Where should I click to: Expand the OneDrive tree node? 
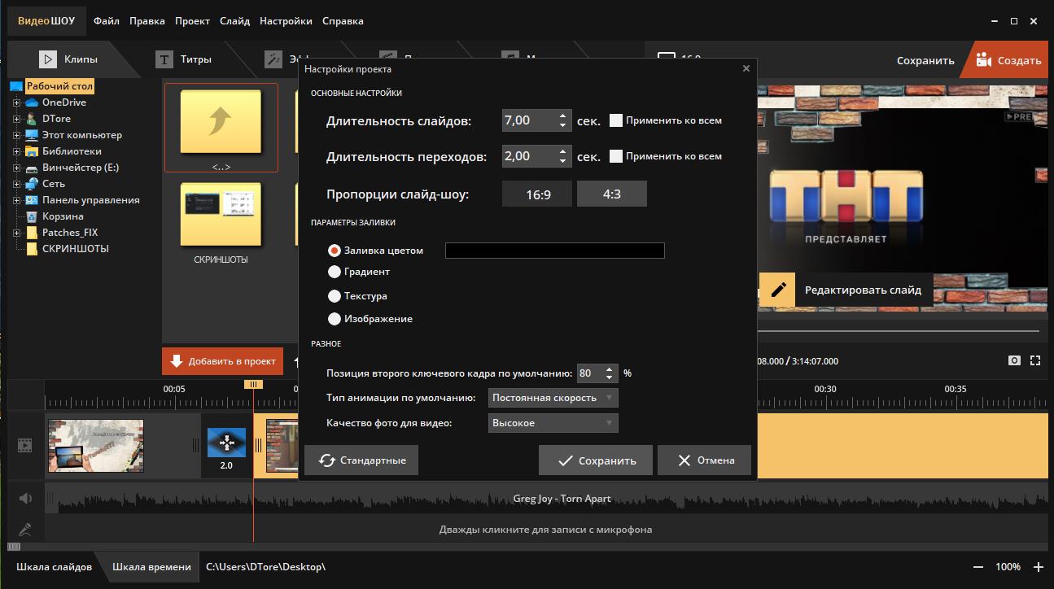point(16,103)
